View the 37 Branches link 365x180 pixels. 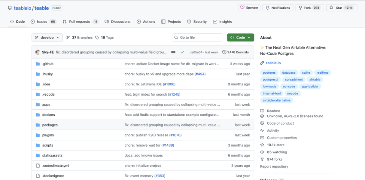click(79, 38)
